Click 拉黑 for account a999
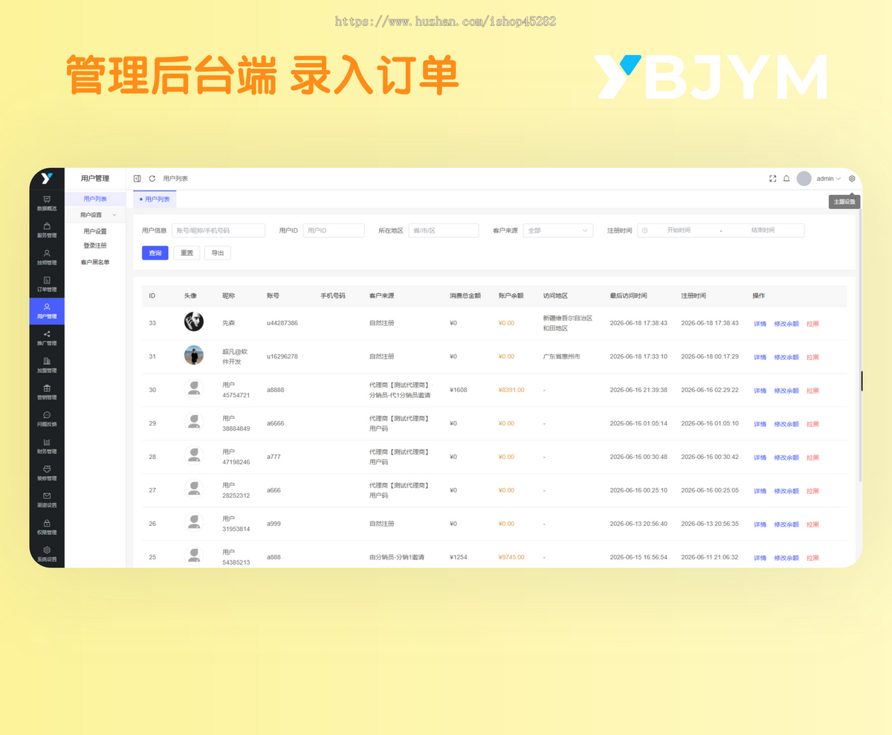Screen dimensions: 892x735 pos(813,524)
